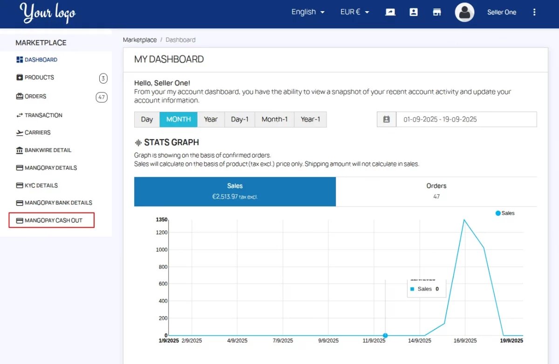Viewport: 559px width, 364px height.
Task: Click the dashboard monitor icon in header
Action: point(390,12)
